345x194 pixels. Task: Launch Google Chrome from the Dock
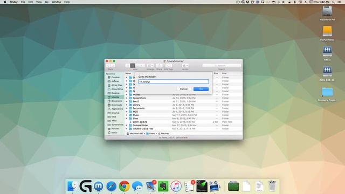[x=124, y=186]
